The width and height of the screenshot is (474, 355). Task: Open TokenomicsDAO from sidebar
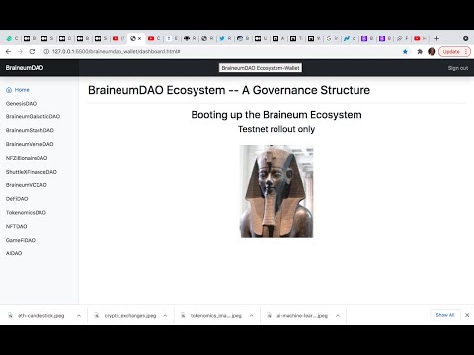(x=26, y=213)
